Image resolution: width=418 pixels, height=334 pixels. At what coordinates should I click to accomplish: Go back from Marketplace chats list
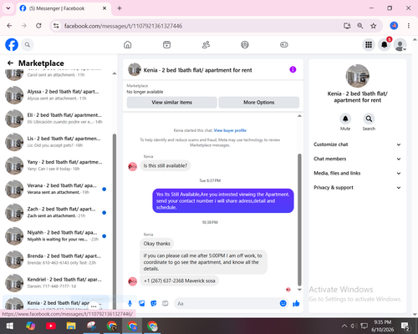tap(10, 63)
